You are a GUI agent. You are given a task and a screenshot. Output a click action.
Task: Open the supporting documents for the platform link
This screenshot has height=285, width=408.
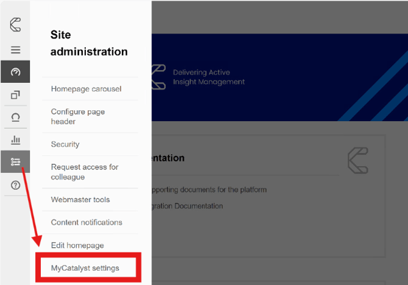208,189
